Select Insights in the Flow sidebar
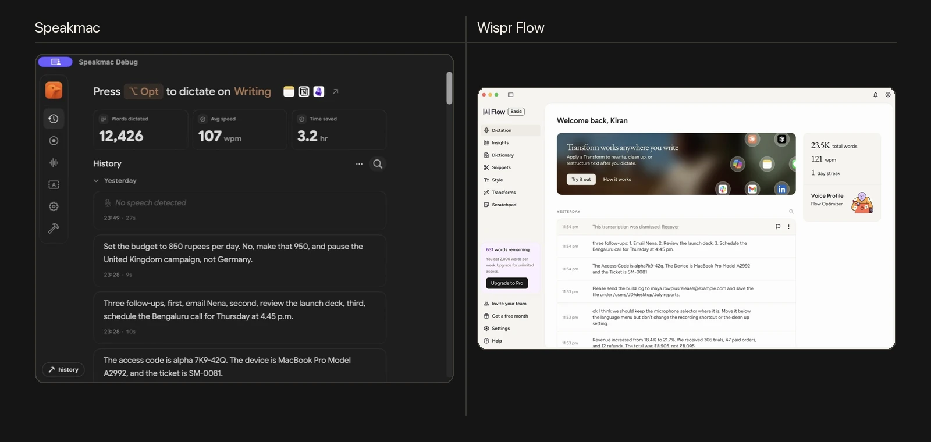The width and height of the screenshot is (931, 442). point(511,142)
